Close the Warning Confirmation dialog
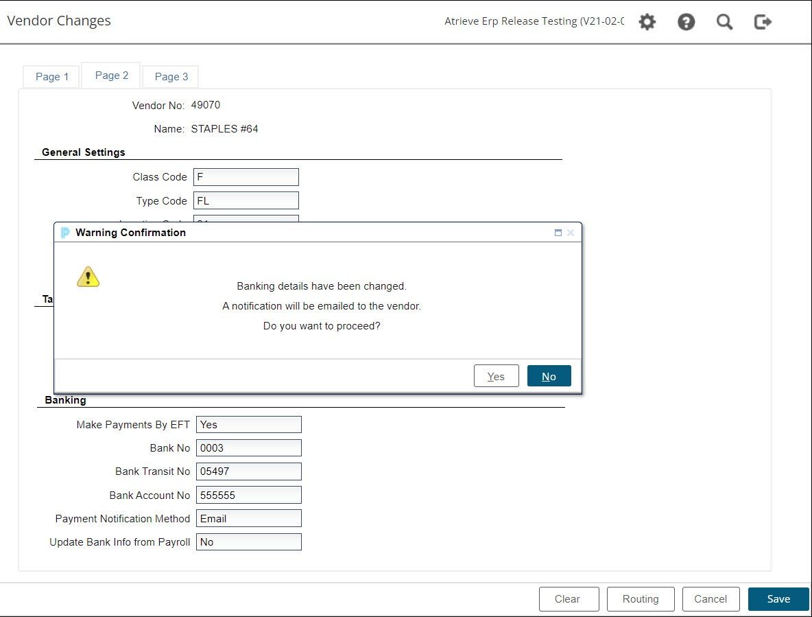The width and height of the screenshot is (812, 617). 571,233
